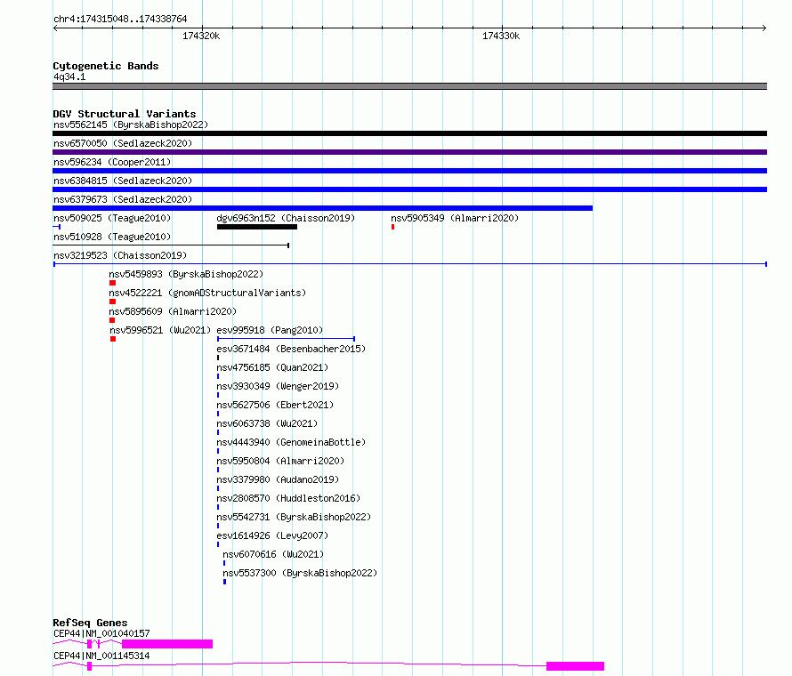The height and width of the screenshot is (676, 792).
Task: Click nsv5950804 (Almarri2020) label
Action: 281,461
